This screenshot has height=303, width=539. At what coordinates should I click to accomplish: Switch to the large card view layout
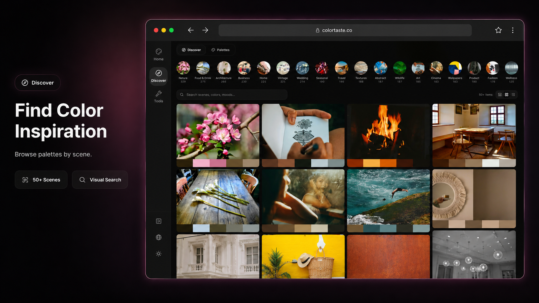(500, 95)
